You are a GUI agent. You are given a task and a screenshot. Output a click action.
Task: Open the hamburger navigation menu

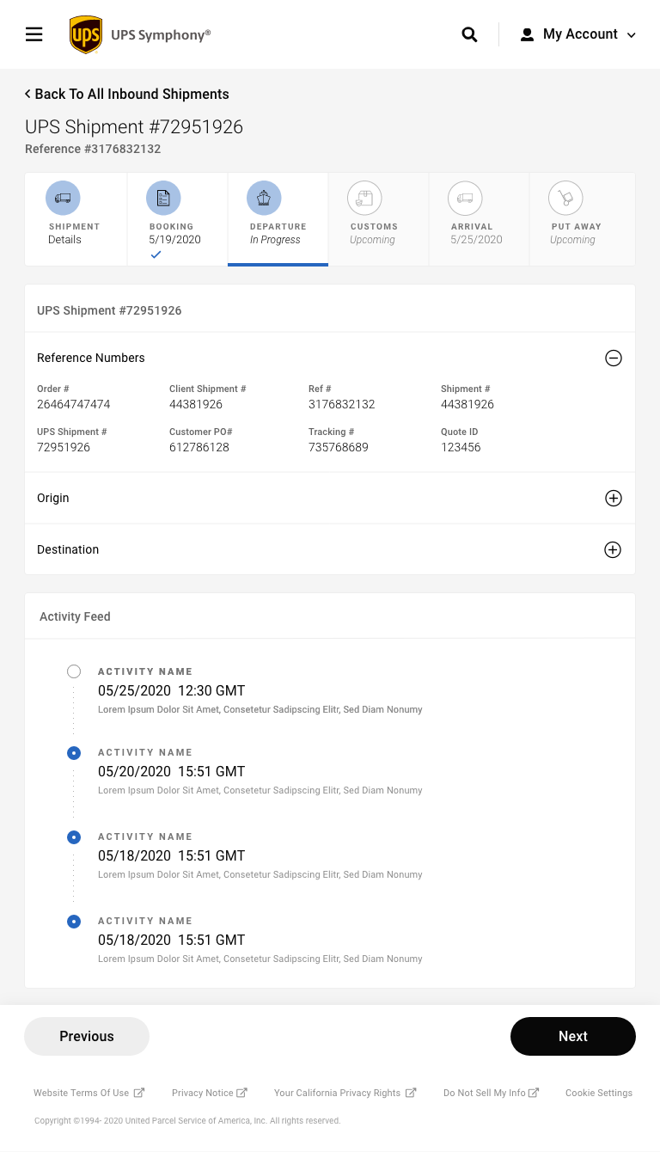[x=34, y=34]
